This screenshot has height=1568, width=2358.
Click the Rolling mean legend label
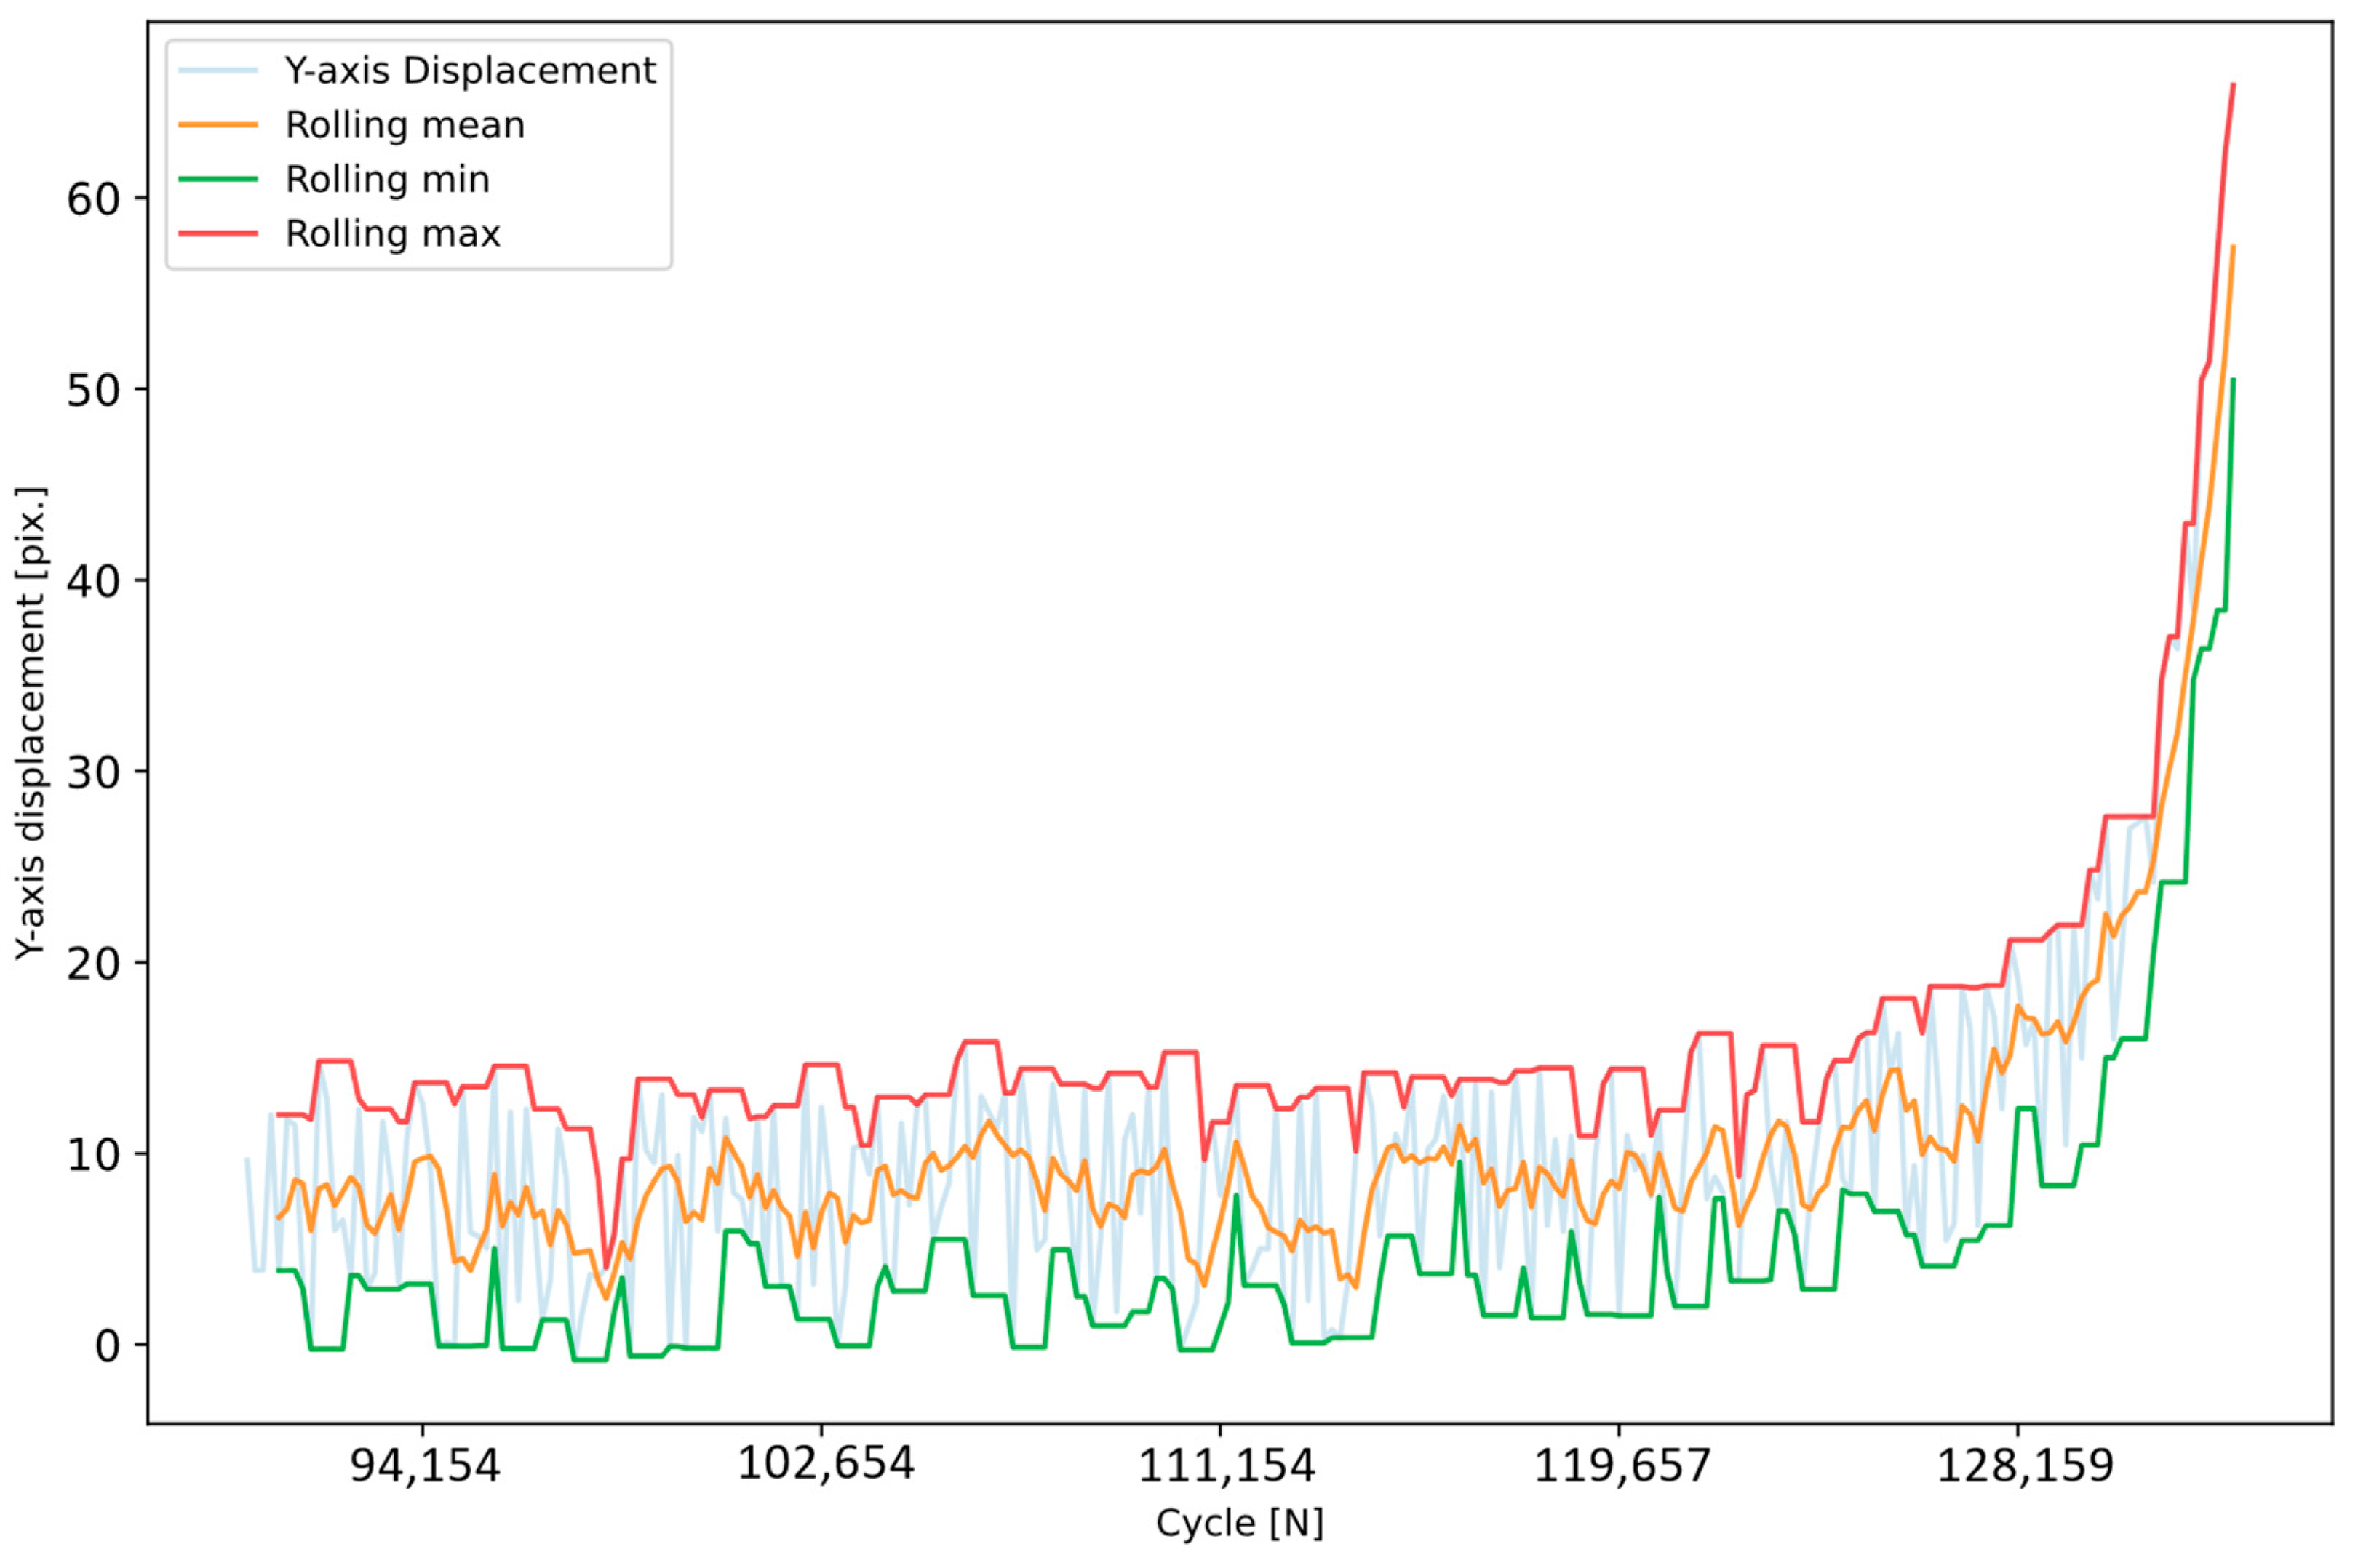point(405,125)
